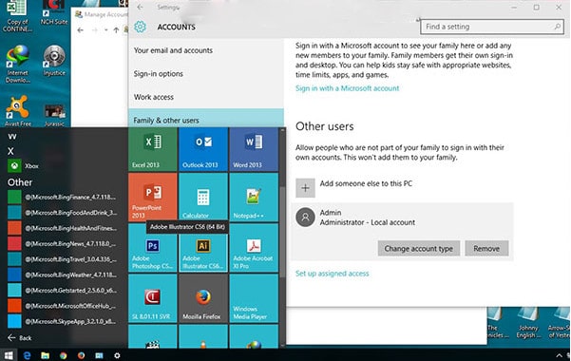Open Microsoft.Getstarted app entry
The width and height of the screenshot is (571, 361).
coord(62,291)
